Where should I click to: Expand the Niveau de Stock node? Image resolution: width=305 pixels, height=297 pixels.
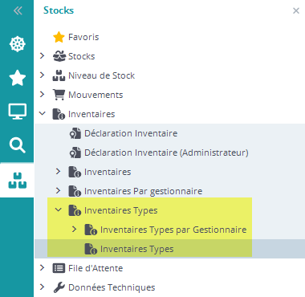(x=42, y=75)
